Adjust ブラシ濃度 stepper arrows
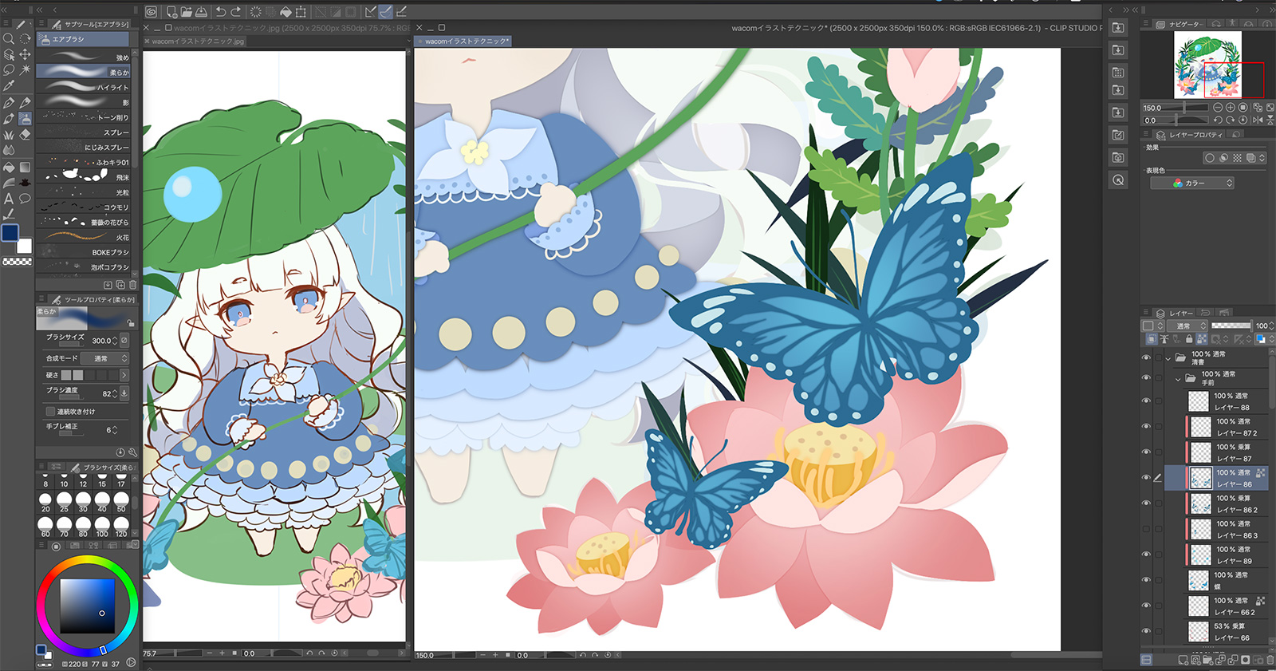This screenshot has height=671, width=1276. pos(115,393)
